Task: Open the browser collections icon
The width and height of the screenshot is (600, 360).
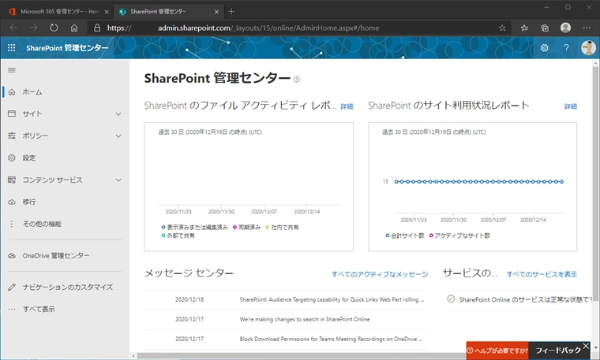Action: (545, 28)
